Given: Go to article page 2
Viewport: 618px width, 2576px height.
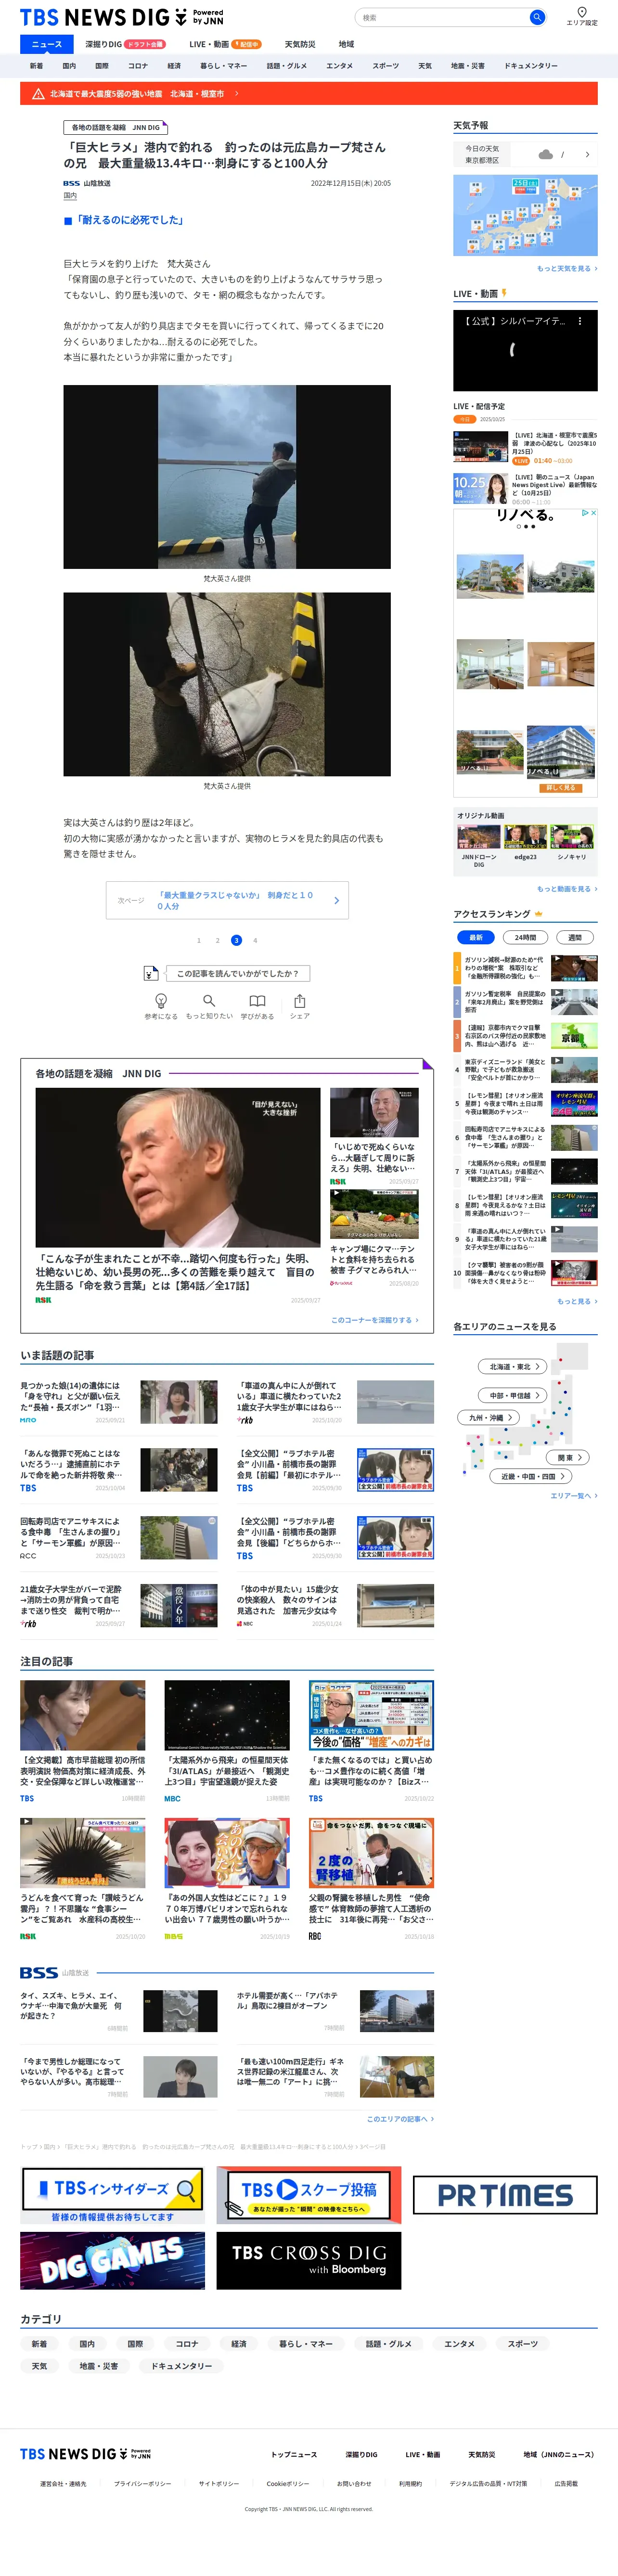Looking at the screenshot, I should pyautogui.click(x=218, y=940).
